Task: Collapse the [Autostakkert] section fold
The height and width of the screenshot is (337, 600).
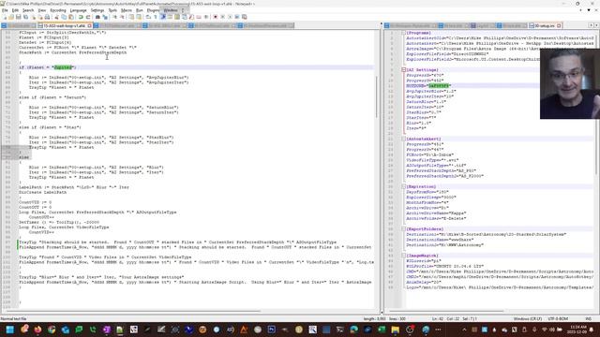Action: coord(403,139)
